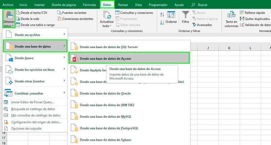Open Opciones de consulta
The image size is (271, 145).
35,129
